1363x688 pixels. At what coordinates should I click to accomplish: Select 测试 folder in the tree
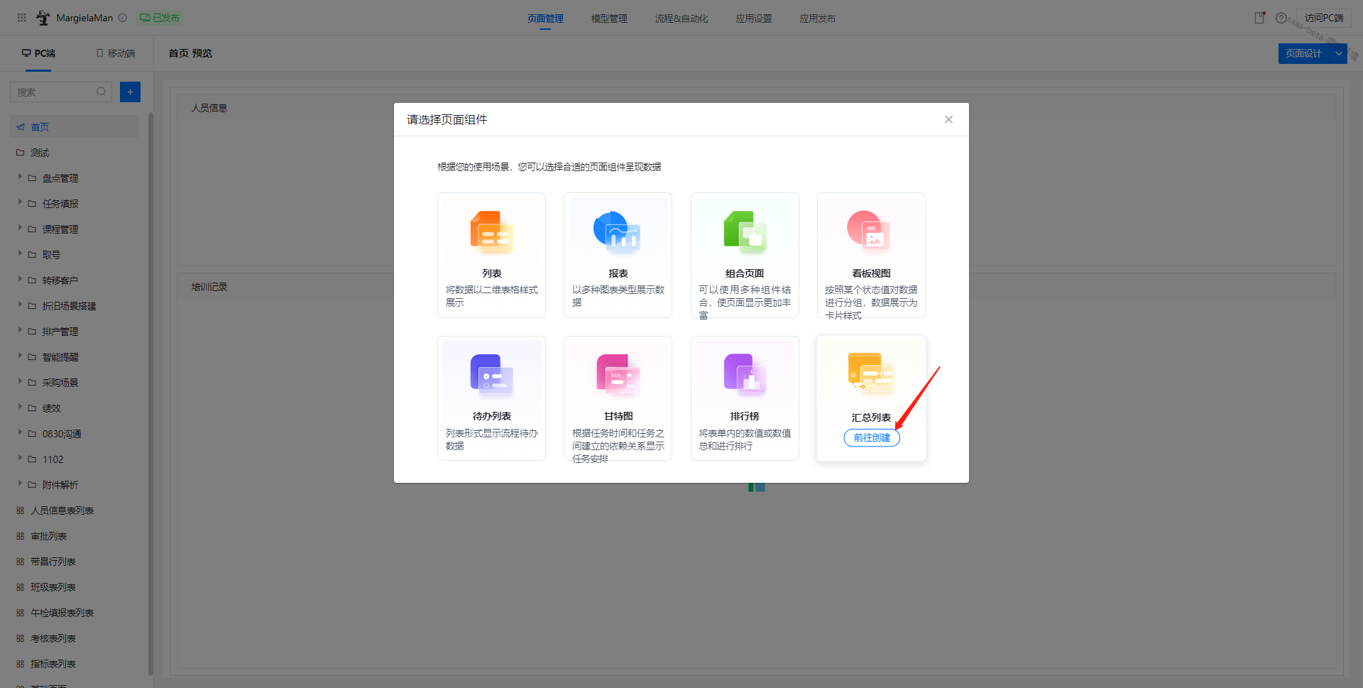click(x=75, y=153)
